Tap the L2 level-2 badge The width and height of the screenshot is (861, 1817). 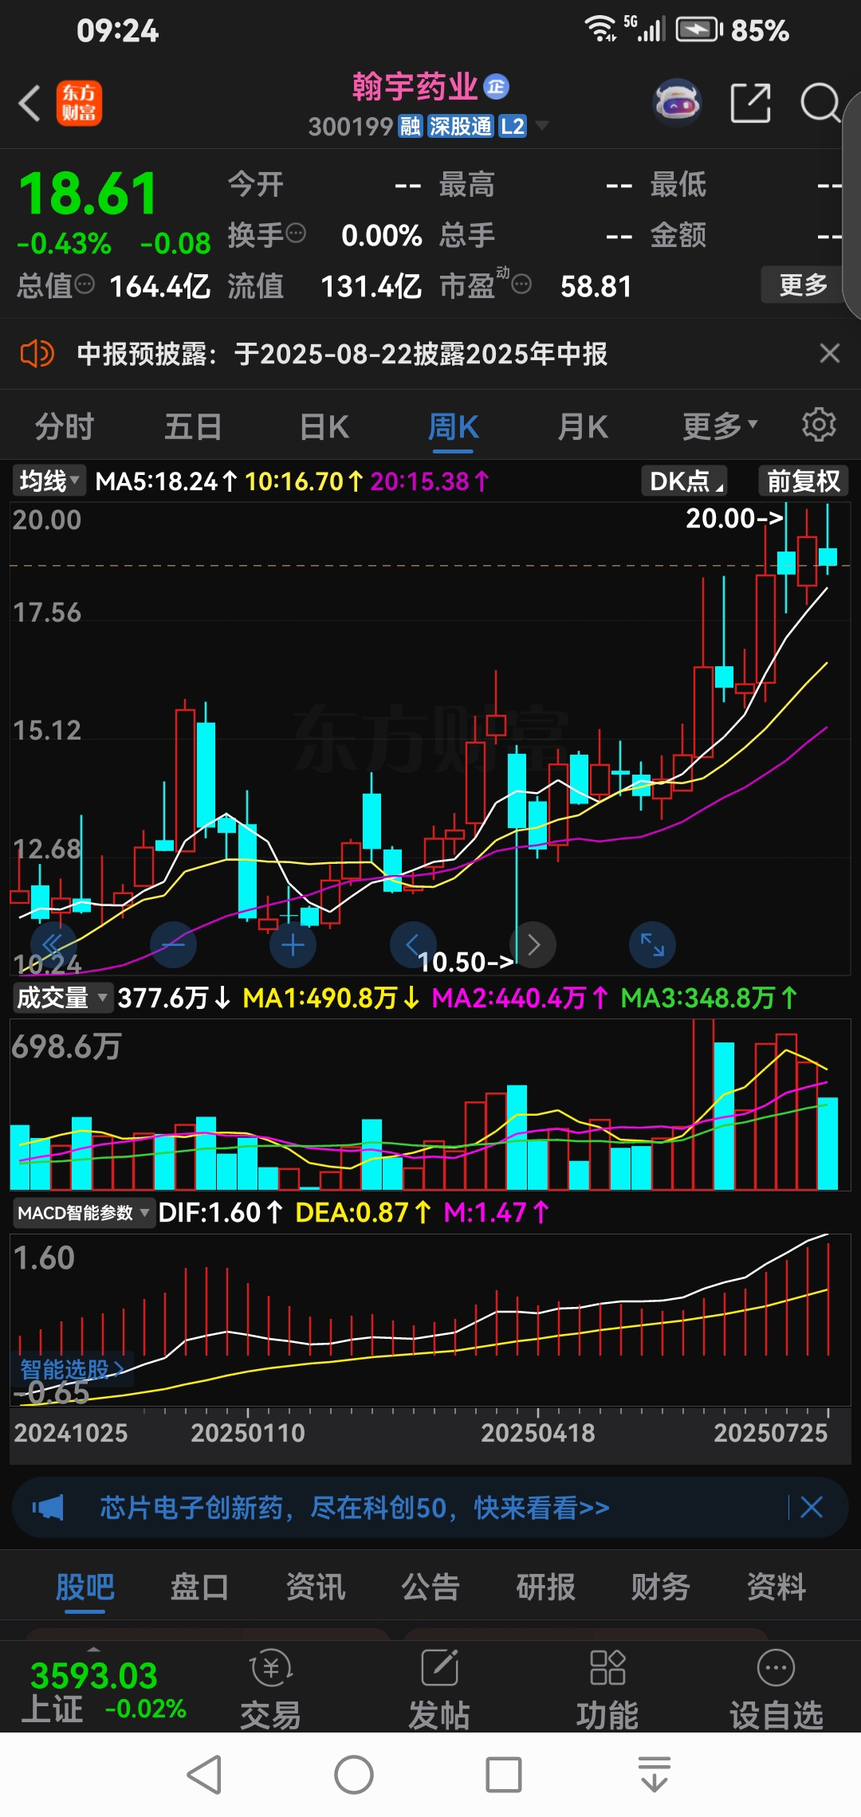(513, 126)
